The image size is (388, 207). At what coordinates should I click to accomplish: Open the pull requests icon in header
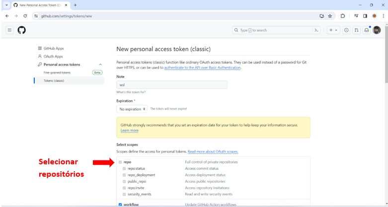pyautogui.click(x=356, y=30)
